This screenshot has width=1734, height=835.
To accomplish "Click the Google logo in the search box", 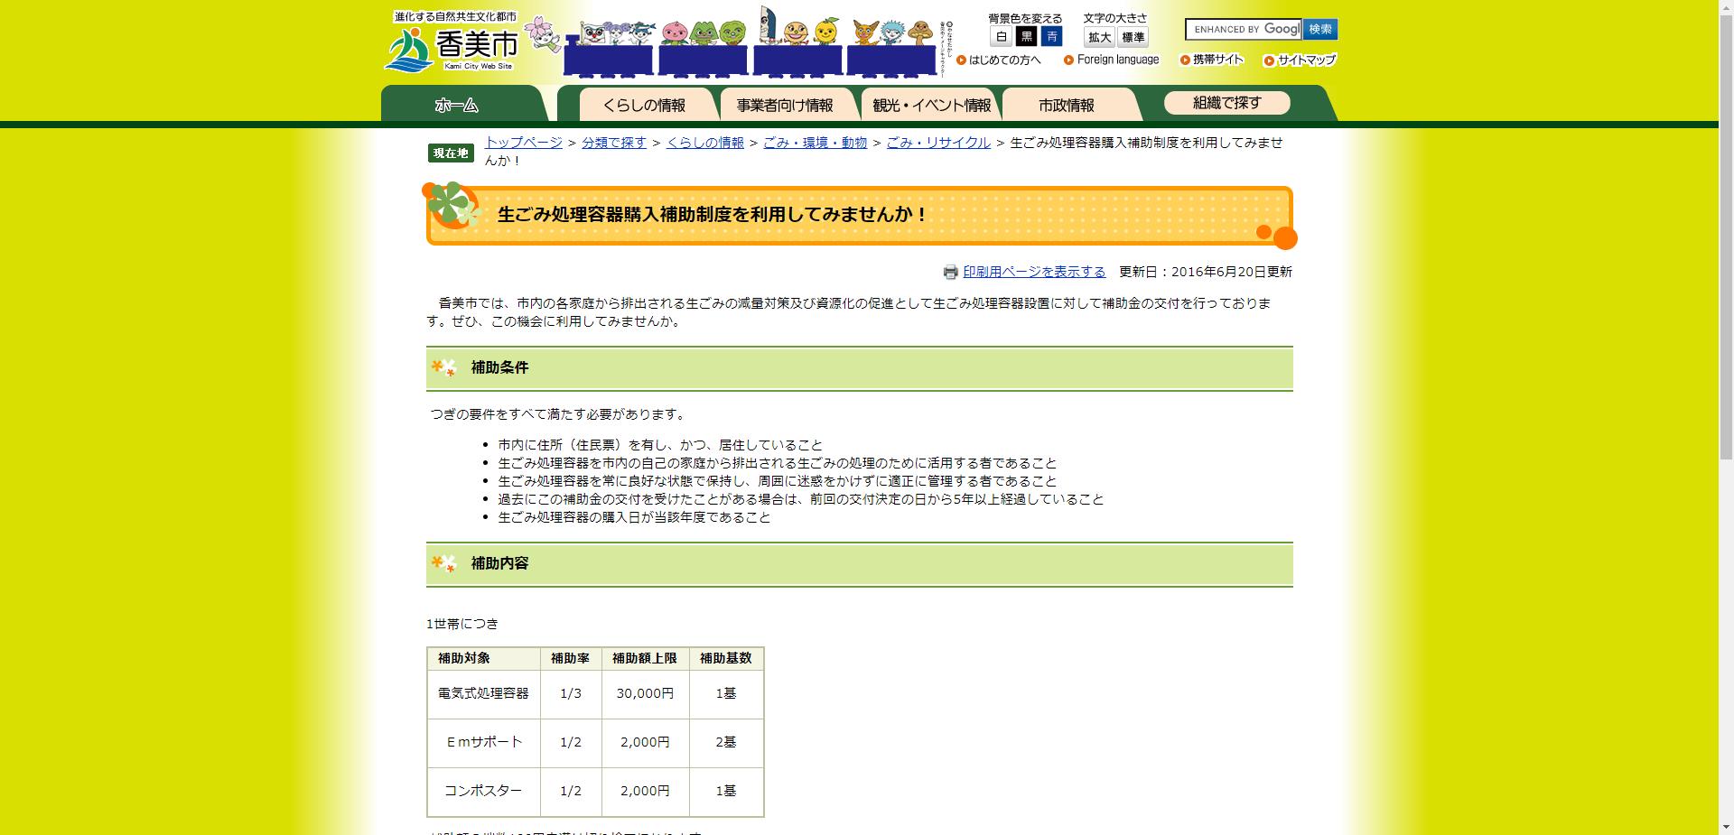I will (1279, 29).
